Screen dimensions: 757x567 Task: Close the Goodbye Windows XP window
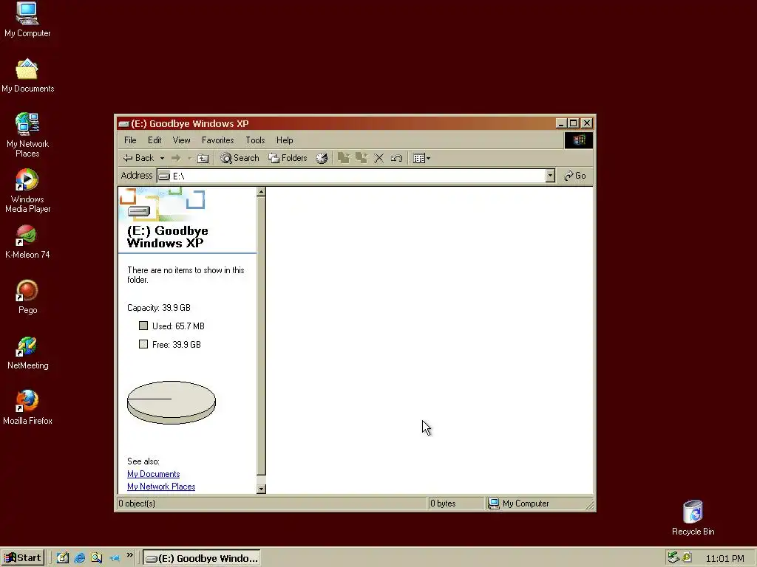pyautogui.click(x=586, y=123)
